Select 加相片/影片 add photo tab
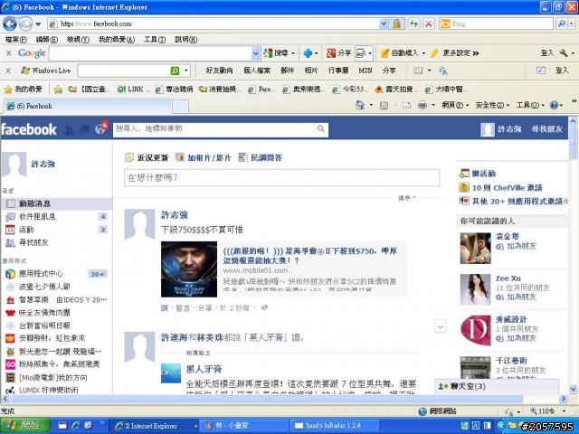 click(204, 158)
